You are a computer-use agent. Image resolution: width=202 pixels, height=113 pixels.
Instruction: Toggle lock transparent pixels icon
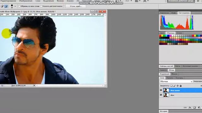[171, 86]
